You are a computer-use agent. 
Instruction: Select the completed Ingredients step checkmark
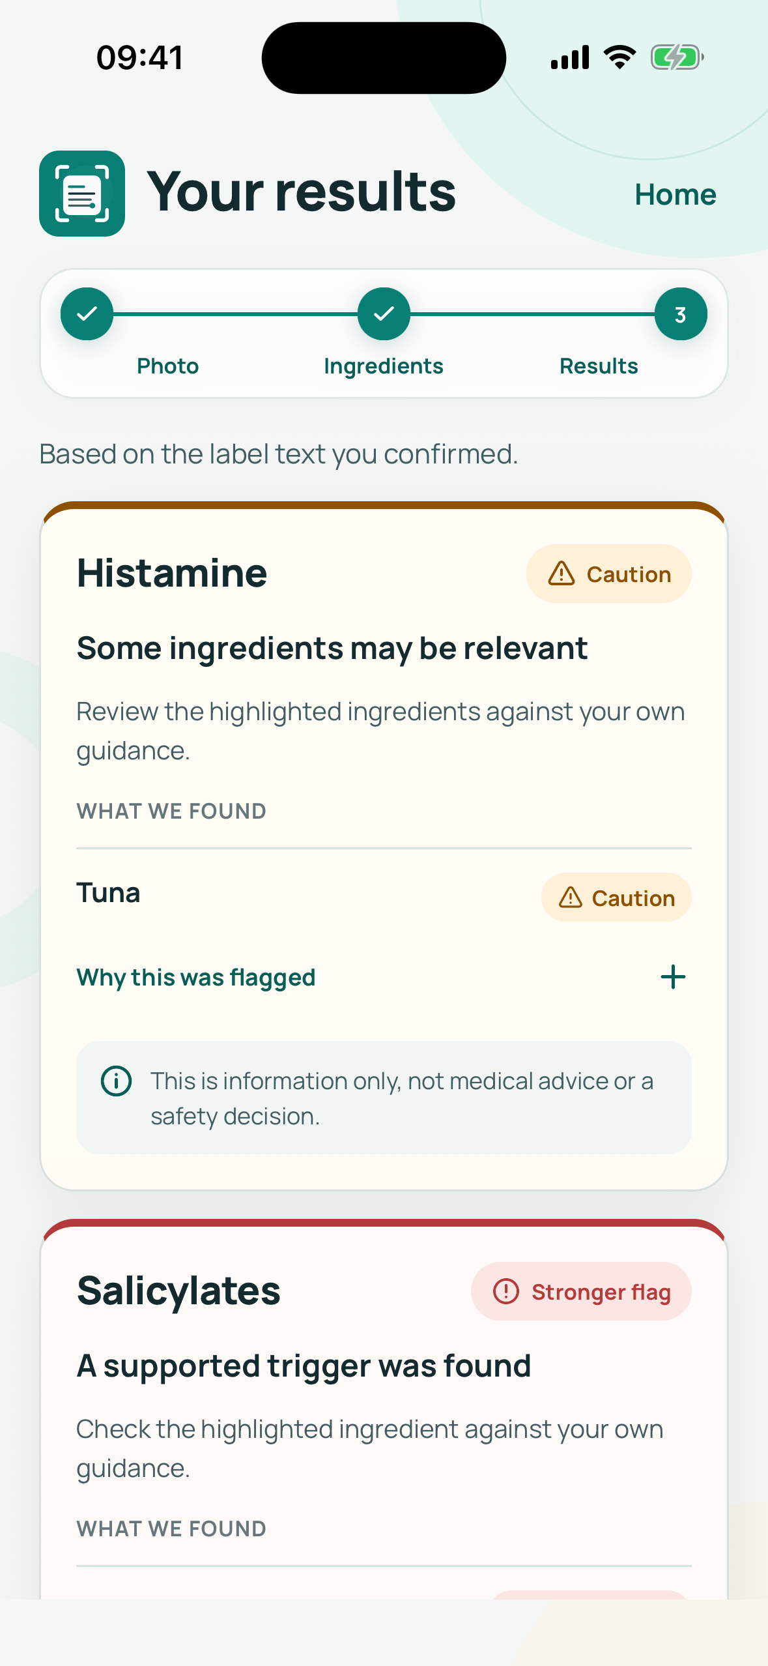384,314
